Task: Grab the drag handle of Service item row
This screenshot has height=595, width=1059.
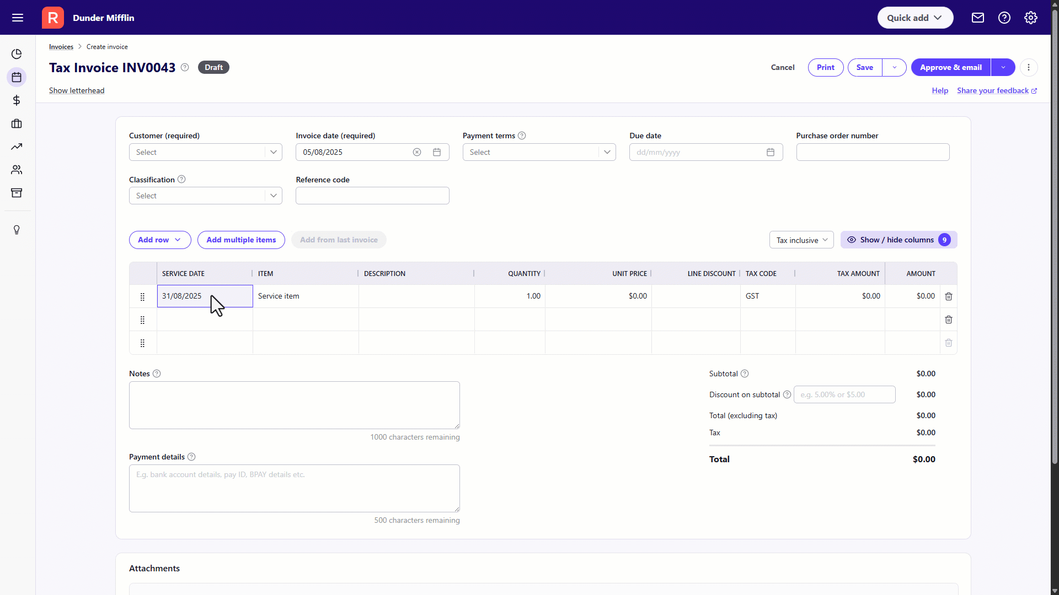Action: pos(142,297)
